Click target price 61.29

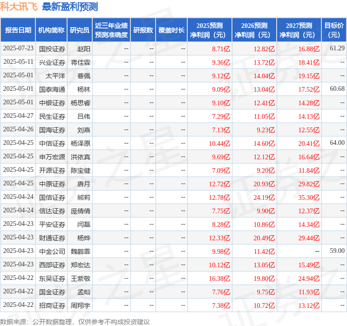point(337,48)
